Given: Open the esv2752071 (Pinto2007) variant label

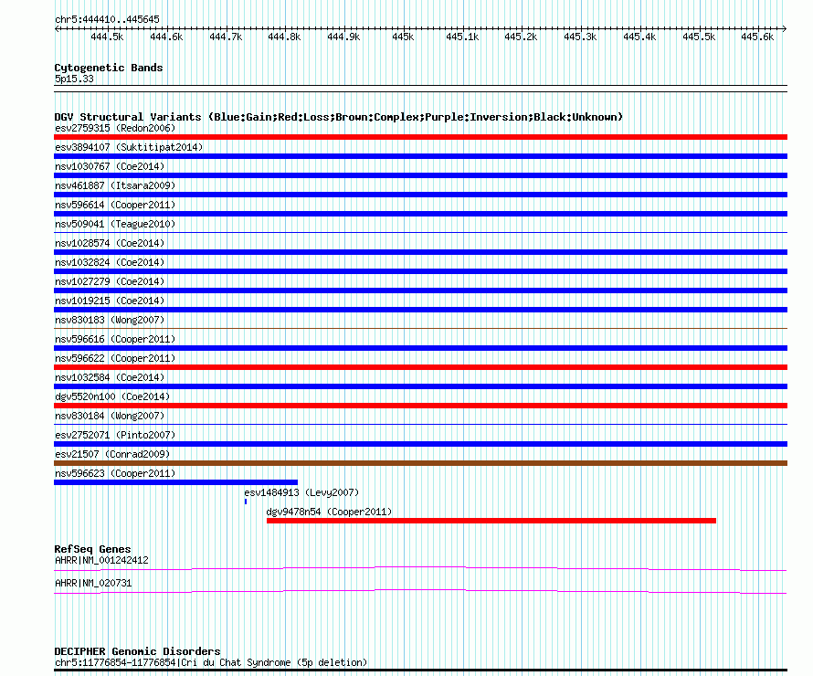Looking at the screenshot, I should 115,435.
